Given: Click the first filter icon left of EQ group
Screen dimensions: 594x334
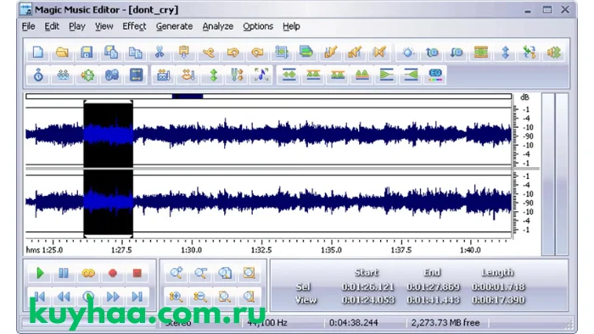Looking at the screenshot, I should [x=289, y=75].
